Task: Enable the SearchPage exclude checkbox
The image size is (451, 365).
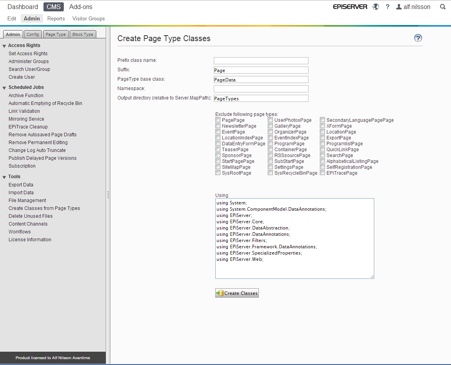Action: 323,155
